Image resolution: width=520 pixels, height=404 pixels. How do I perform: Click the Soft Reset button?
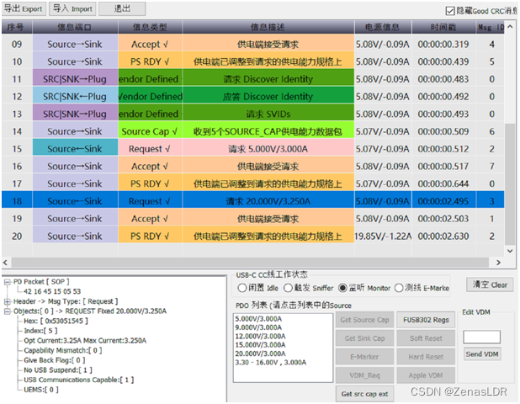tap(426, 338)
